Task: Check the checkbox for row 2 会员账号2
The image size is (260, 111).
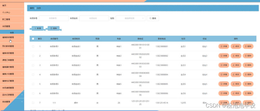Action: (x=33, y=56)
